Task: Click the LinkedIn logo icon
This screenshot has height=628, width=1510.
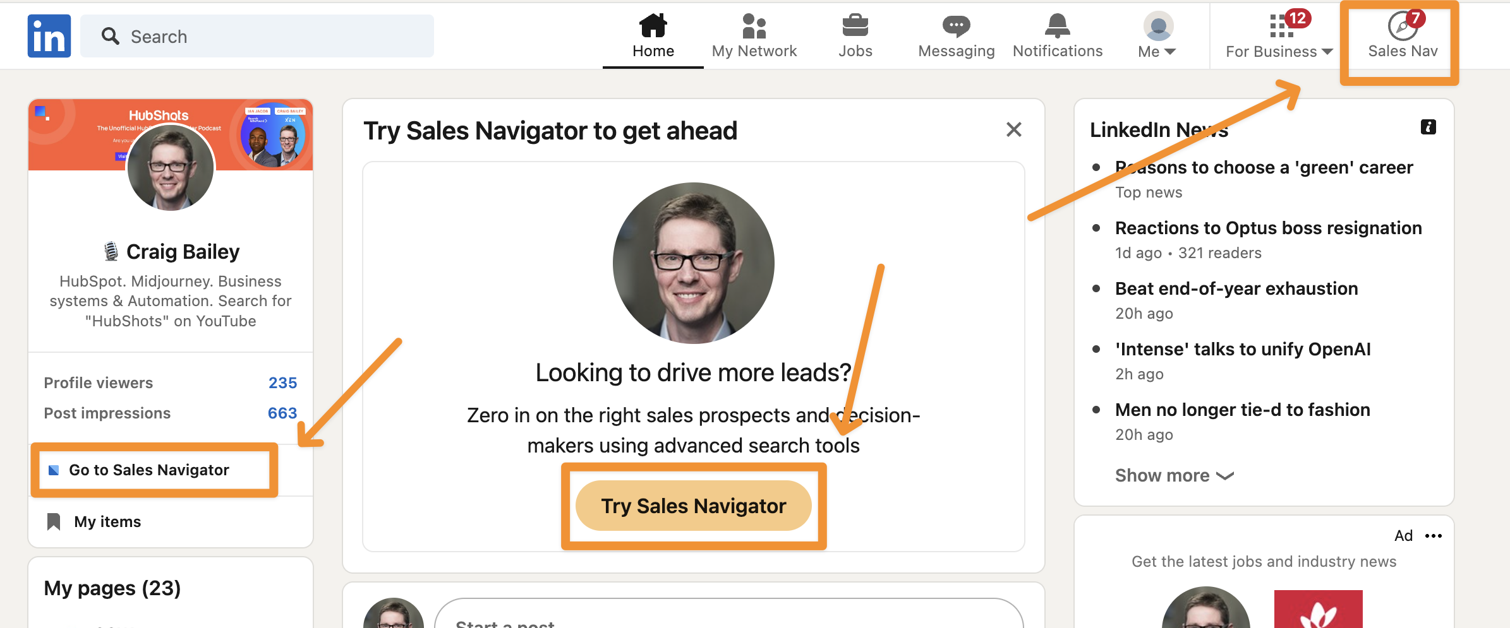Action: point(49,36)
